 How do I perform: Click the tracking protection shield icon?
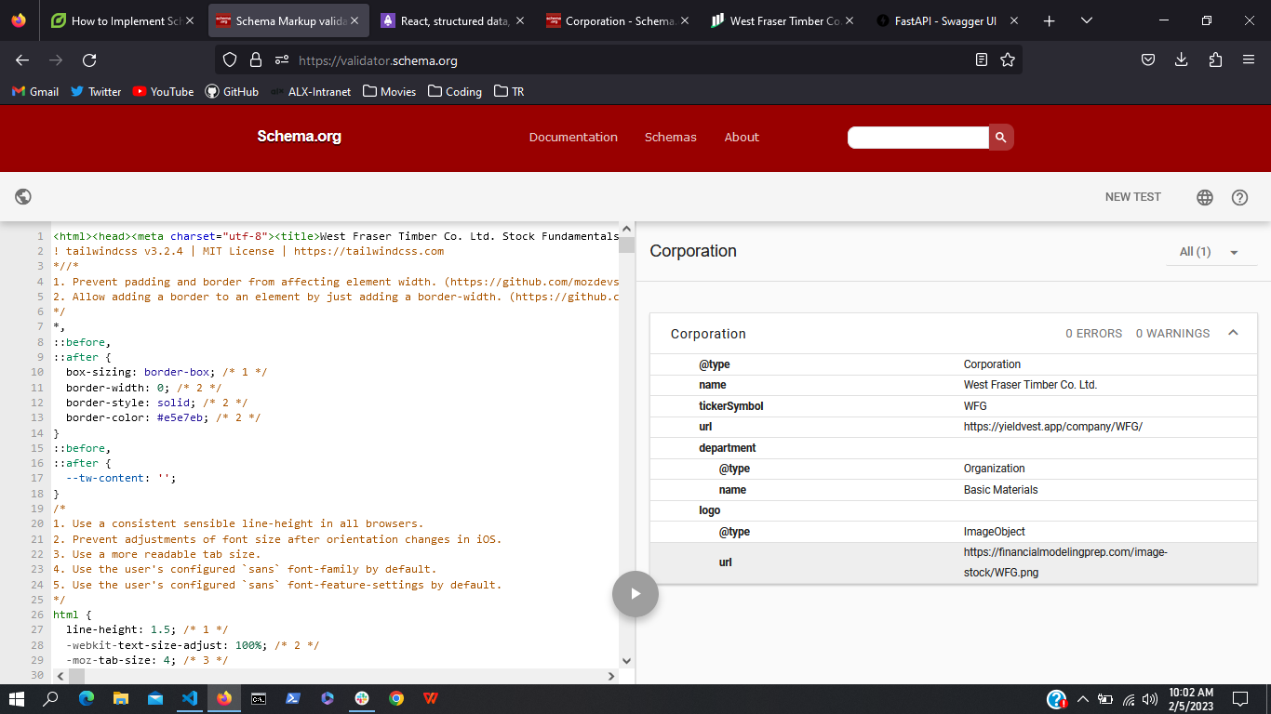tap(230, 59)
